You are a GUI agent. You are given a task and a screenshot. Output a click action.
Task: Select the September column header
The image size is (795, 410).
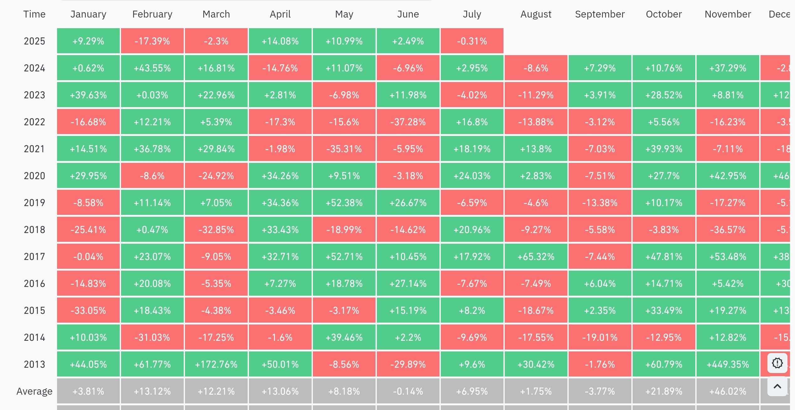(x=600, y=14)
